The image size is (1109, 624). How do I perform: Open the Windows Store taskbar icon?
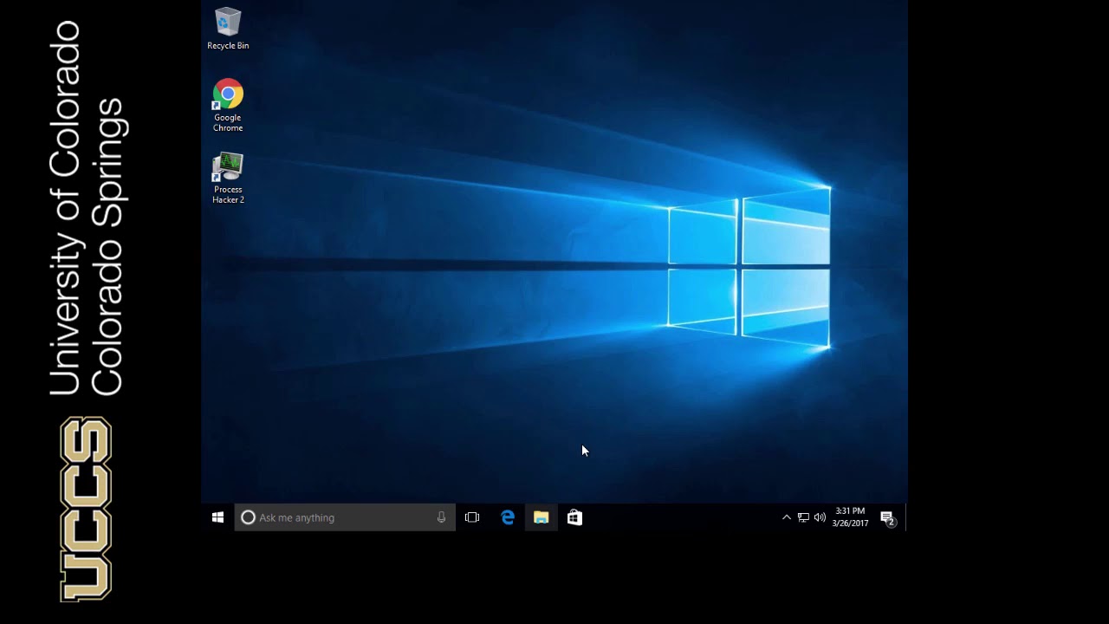point(574,517)
